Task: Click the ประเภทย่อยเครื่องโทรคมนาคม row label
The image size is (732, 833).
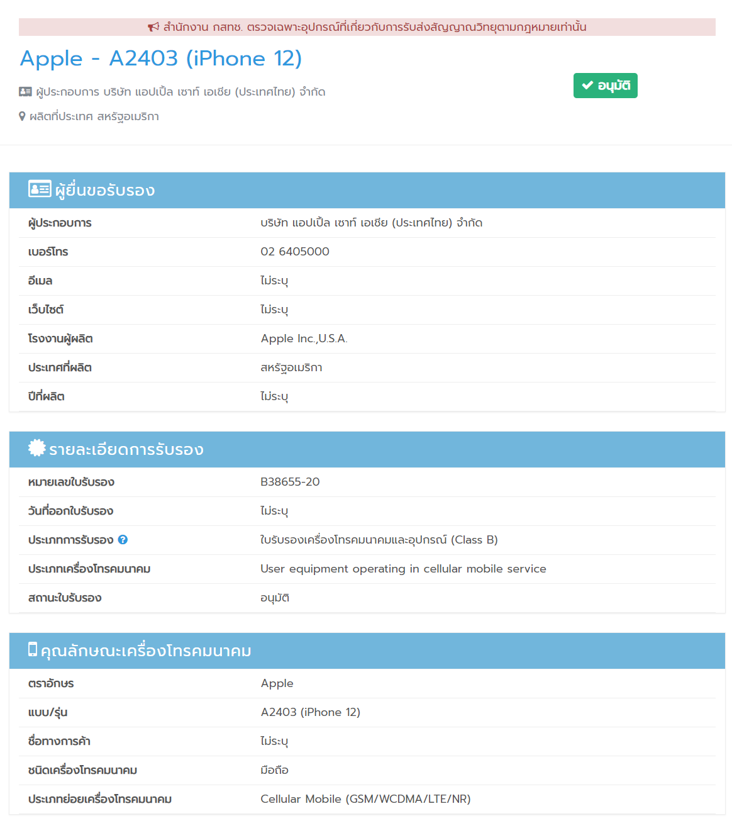Action: coord(100,799)
